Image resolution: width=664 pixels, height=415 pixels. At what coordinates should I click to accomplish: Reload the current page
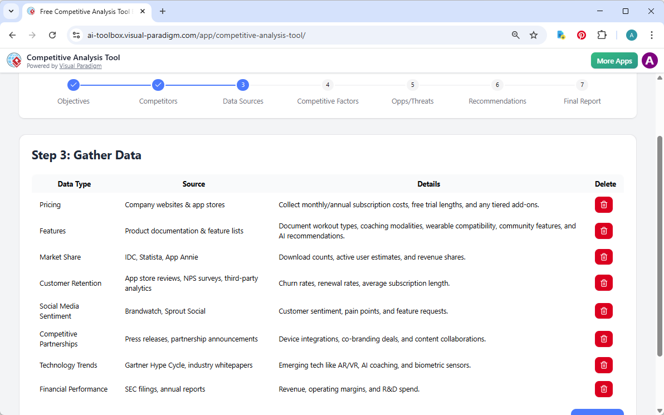pyautogui.click(x=52, y=35)
